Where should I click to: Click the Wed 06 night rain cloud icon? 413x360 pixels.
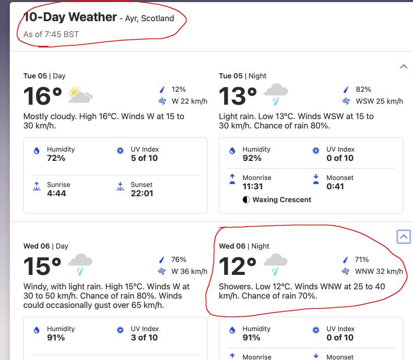coord(276,265)
